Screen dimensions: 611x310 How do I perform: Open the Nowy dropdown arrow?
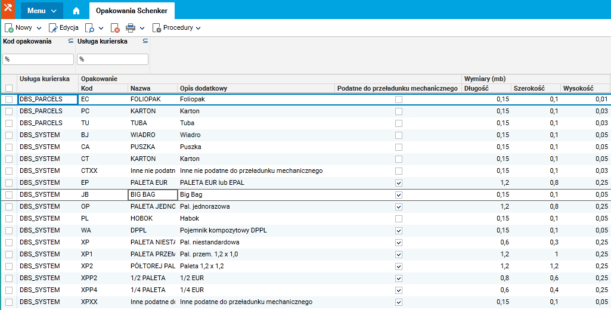tap(39, 28)
